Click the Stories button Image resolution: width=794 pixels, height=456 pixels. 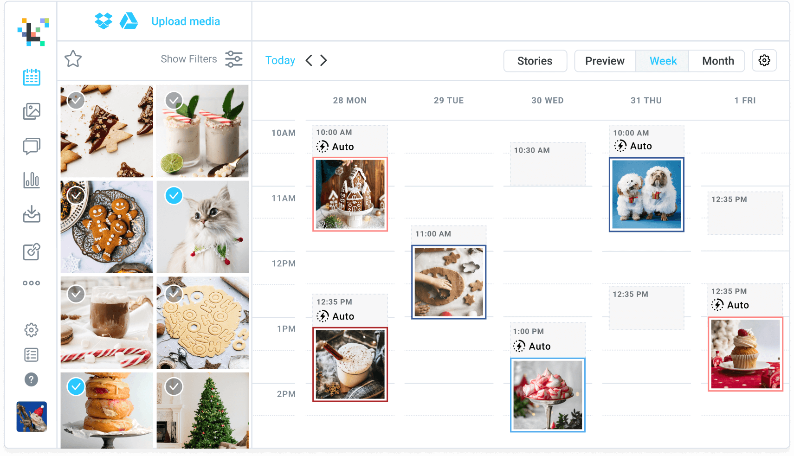[535, 61]
